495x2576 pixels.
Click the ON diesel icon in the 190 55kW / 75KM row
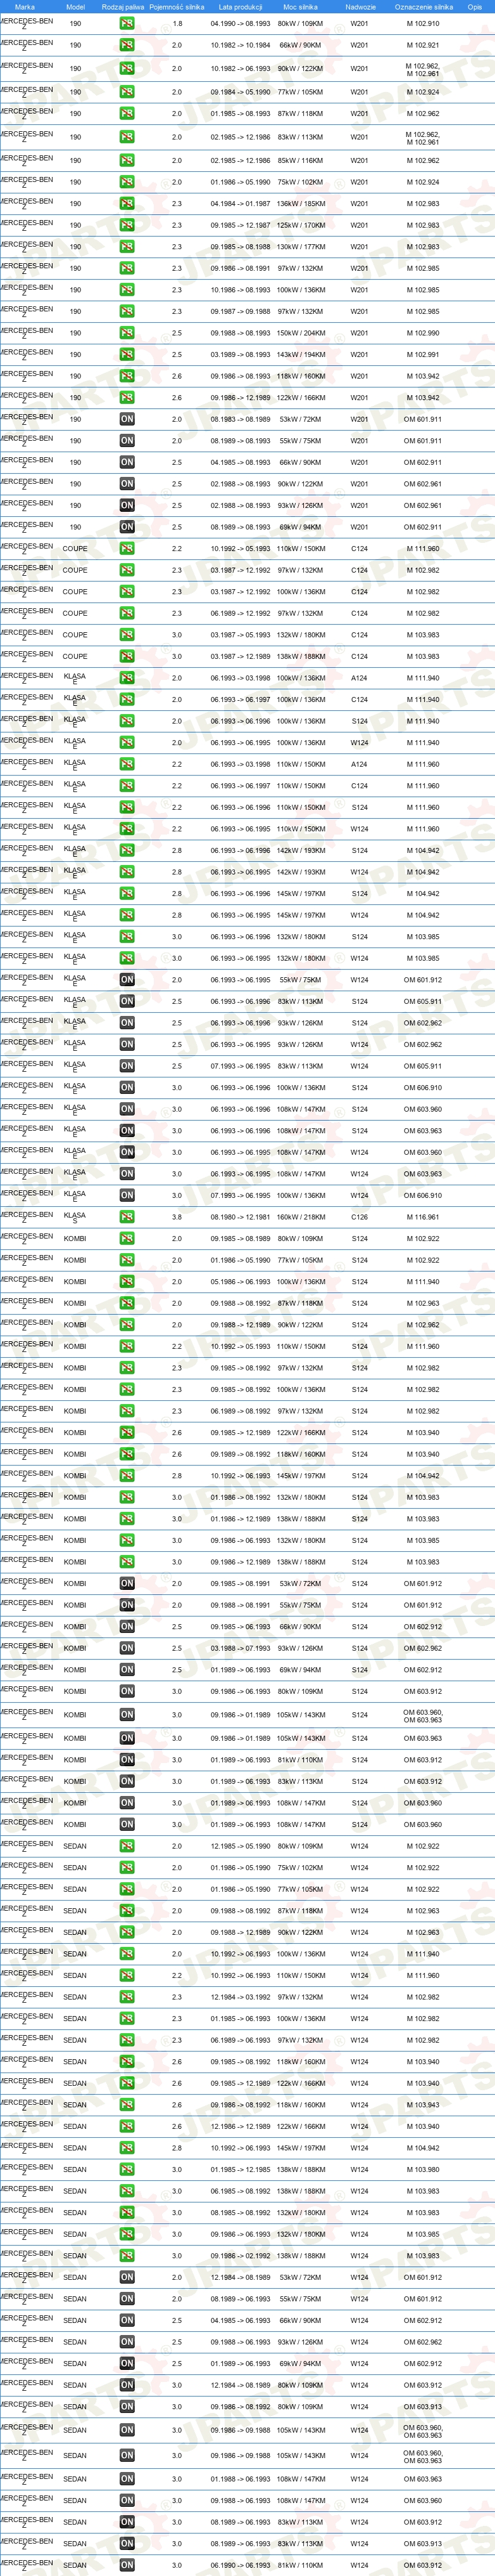(127, 441)
